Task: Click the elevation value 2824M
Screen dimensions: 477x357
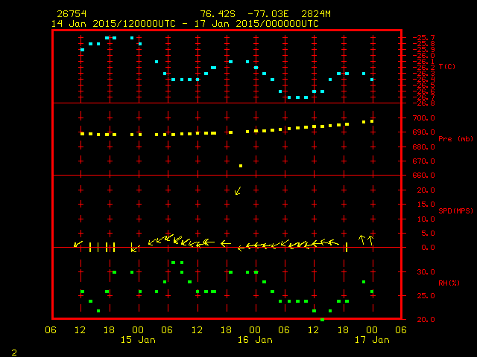Action: click(316, 14)
